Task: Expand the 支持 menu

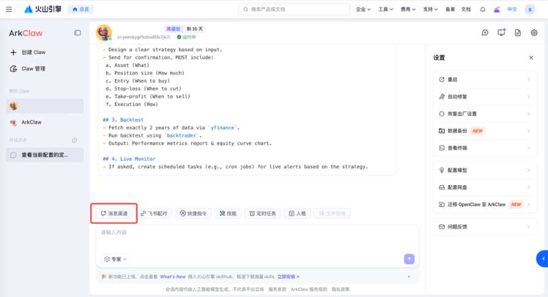Action: click(x=430, y=10)
